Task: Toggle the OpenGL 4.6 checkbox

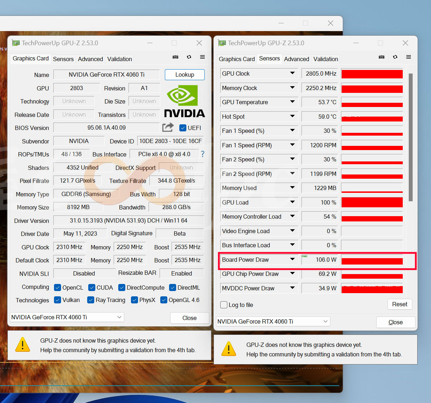Action: pos(164,300)
